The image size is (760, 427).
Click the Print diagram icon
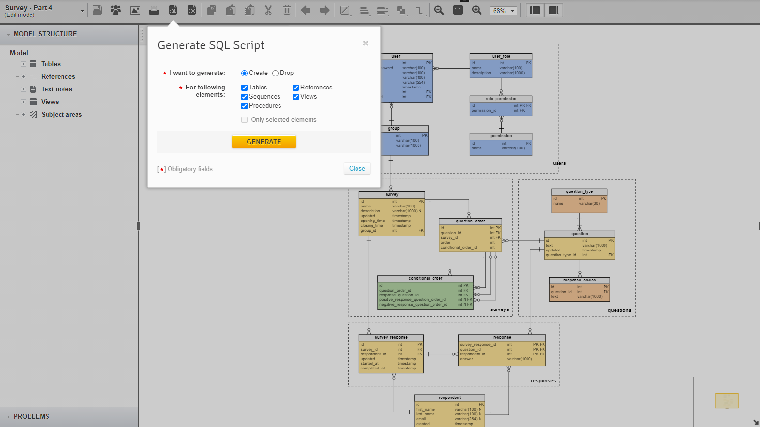click(154, 10)
